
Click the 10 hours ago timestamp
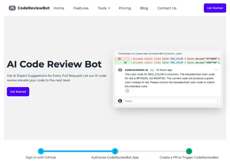tap(164, 70)
